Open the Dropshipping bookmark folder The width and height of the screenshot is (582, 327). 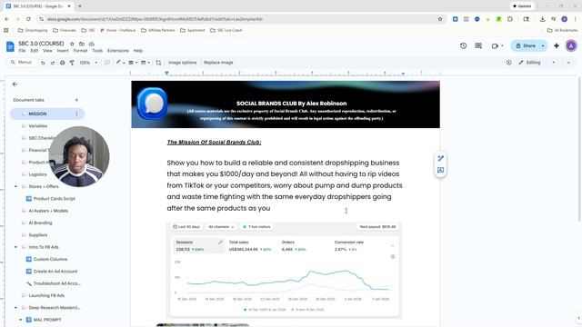33,30
